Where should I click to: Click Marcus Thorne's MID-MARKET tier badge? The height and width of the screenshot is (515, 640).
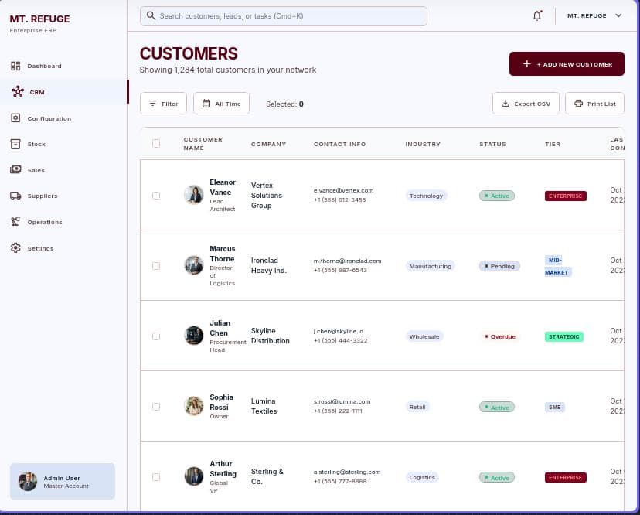pos(557,266)
